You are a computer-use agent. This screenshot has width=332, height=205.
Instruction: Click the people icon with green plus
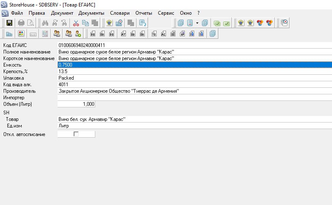(x=78, y=34)
